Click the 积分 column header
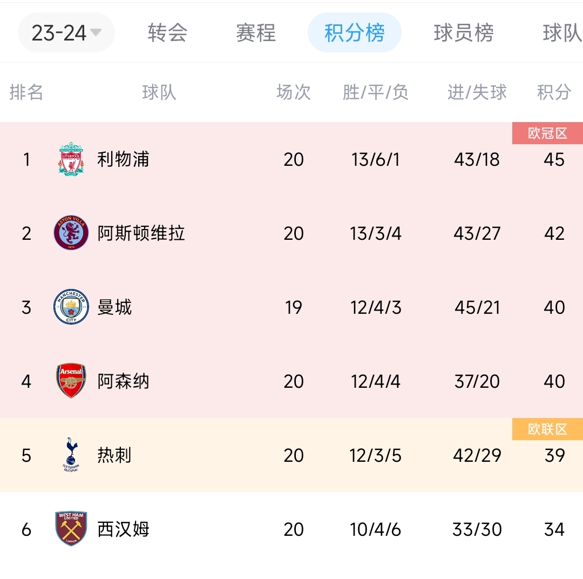The height and width of the screenshot is (579, 583). pyautogui.click(x=554, y=92)
